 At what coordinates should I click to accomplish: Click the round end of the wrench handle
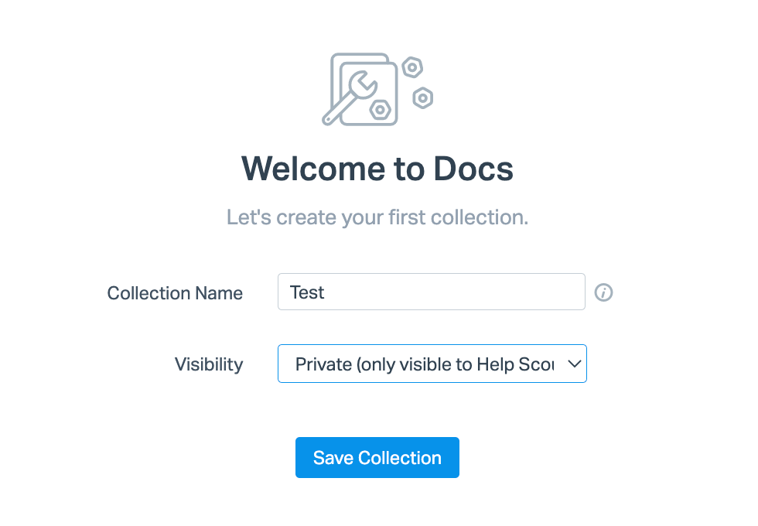(328, 119)
